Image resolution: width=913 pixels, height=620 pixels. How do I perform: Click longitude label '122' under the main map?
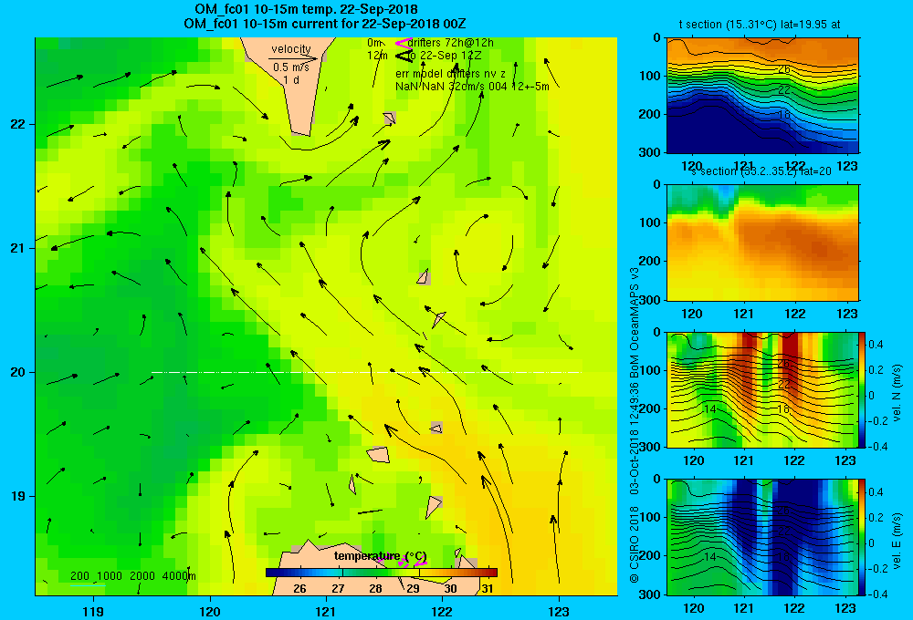pyautogui.click(x=443, y=611)
